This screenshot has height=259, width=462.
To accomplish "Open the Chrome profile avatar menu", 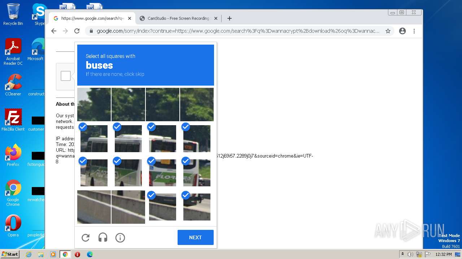I will click(402, 31).
